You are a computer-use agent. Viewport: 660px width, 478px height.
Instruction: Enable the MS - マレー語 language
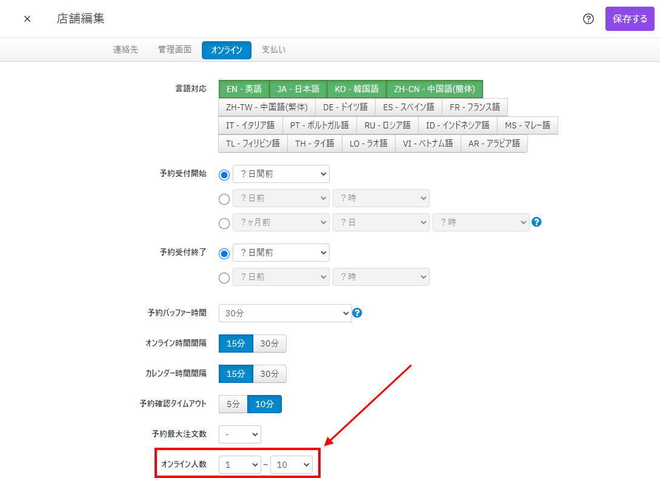527,125
